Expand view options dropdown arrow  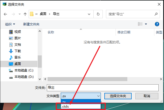tap(146, 24)
